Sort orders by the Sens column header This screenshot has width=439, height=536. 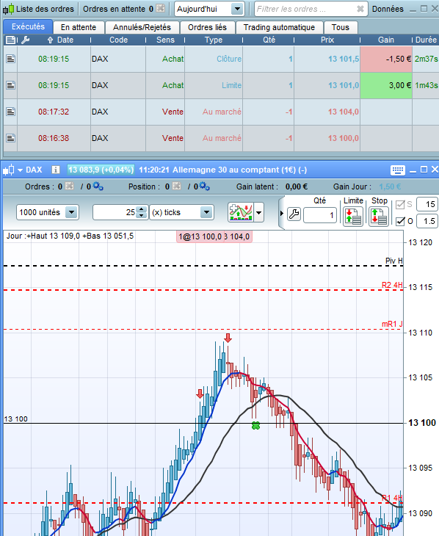[165, 40]
